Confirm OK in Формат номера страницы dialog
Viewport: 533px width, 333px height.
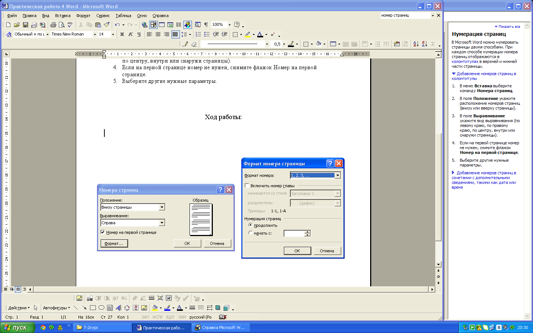297,251
